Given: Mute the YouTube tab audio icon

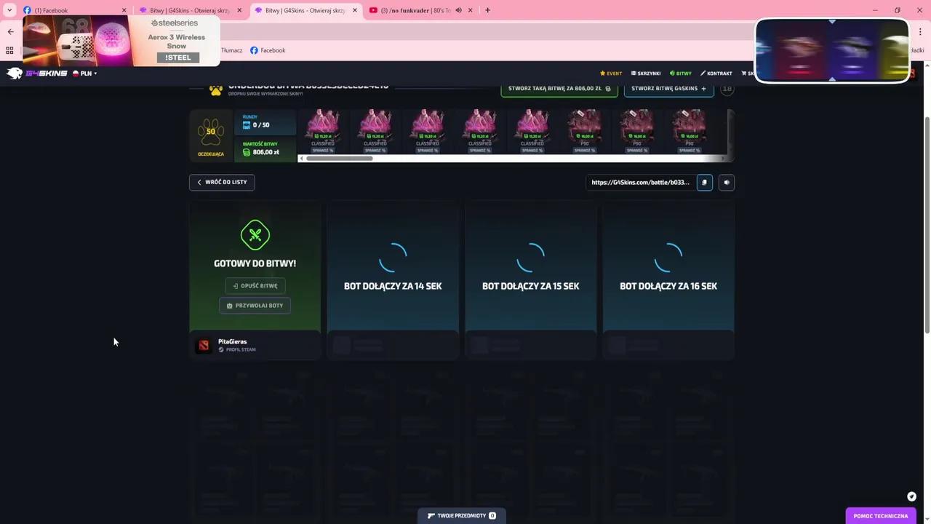Looking at the screenshot, I should click(x=458, y=10).
